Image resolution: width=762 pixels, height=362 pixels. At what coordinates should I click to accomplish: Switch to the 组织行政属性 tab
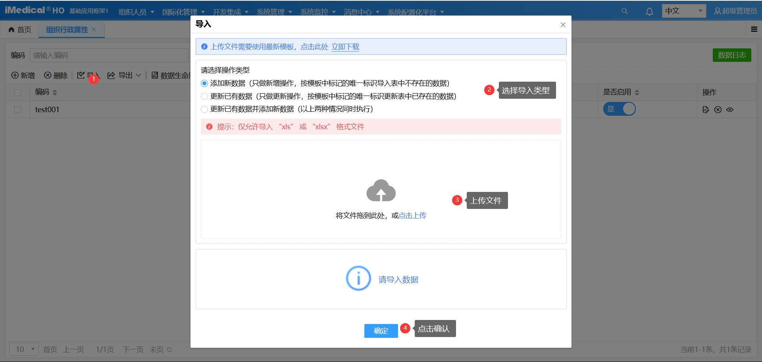pos(67,30)
